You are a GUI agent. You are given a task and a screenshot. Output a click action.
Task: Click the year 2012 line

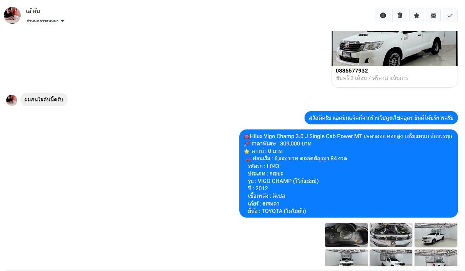(x=258, y=188)
